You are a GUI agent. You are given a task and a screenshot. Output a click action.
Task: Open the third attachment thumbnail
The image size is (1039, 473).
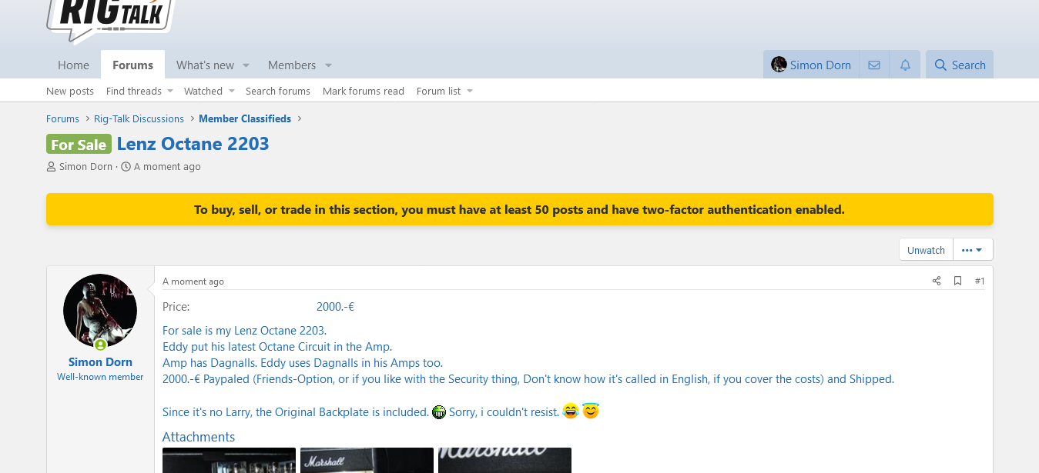tap(504, 460)
